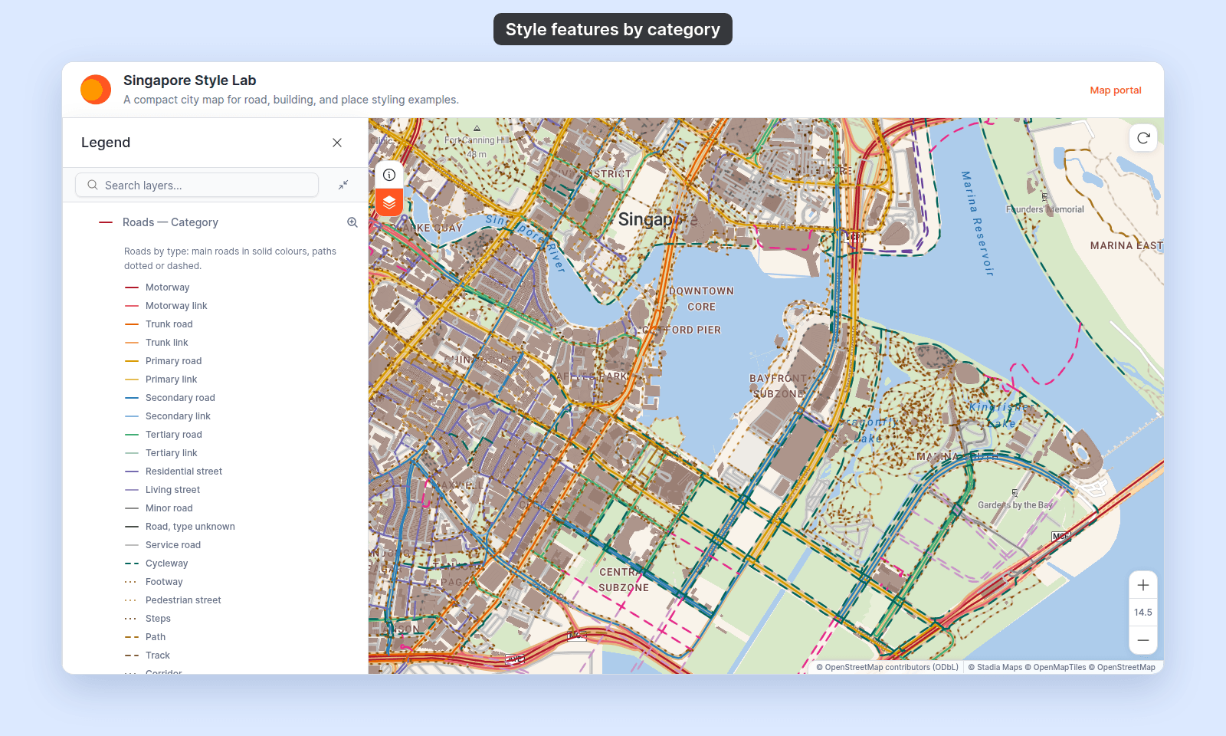Screen dimensions: 1226x736
Task: Focus the Search layers field
Action: point(197,185)
